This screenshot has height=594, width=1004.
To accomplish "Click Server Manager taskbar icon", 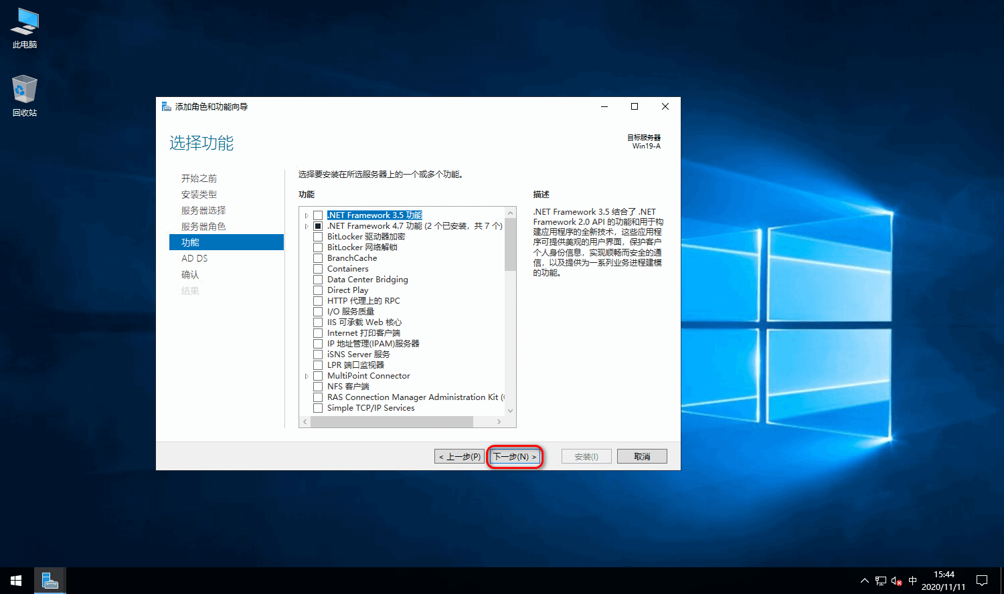I will (50, 581).
